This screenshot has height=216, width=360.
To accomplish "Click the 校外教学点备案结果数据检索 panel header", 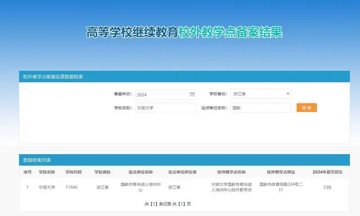I will [x=184, y=76].
